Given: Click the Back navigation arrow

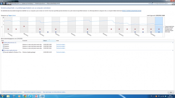Looking at the screenshot, I should pos(1,3).
